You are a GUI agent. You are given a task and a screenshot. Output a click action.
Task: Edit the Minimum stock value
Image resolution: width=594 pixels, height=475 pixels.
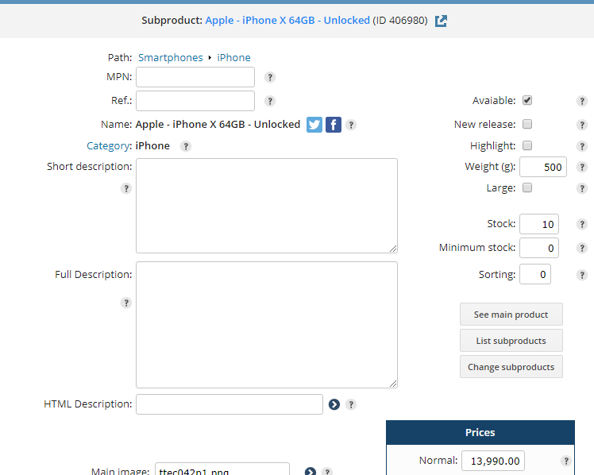tap(538, 248)
